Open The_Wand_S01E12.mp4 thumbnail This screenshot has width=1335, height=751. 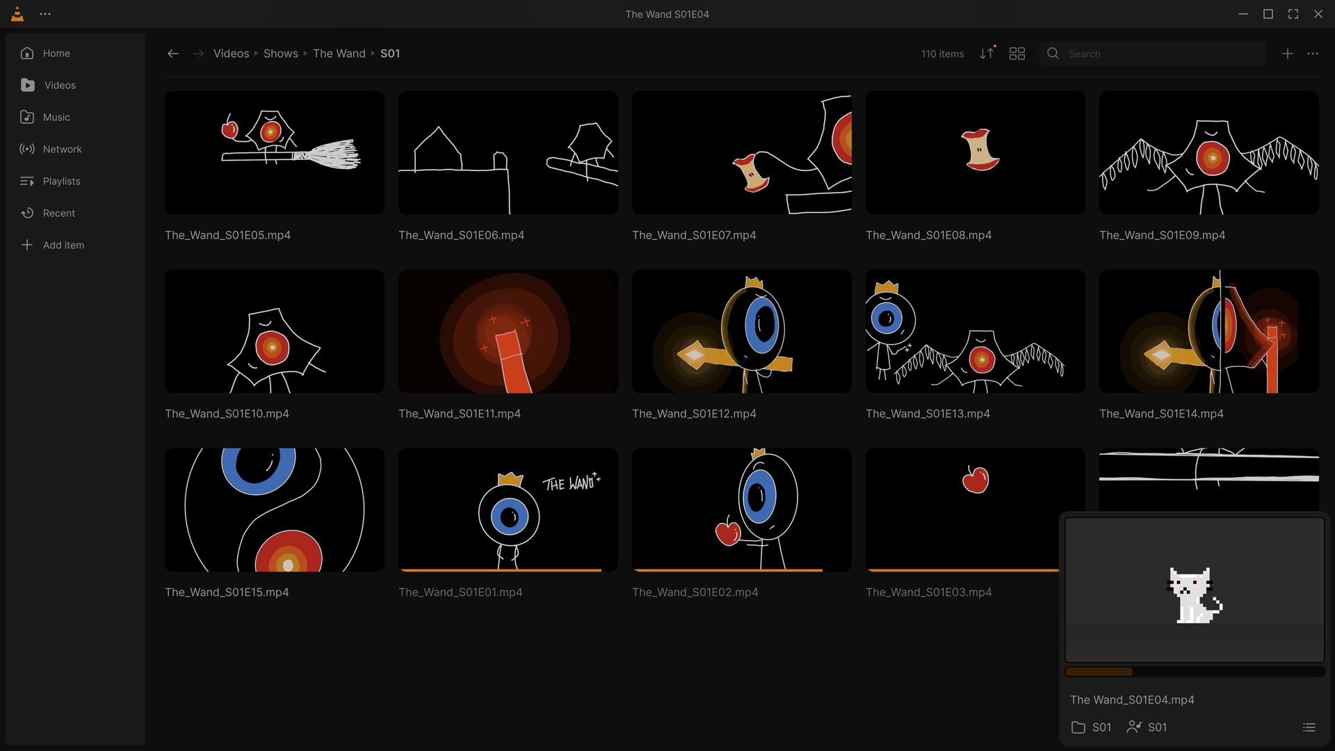click(x=742, y=332)
